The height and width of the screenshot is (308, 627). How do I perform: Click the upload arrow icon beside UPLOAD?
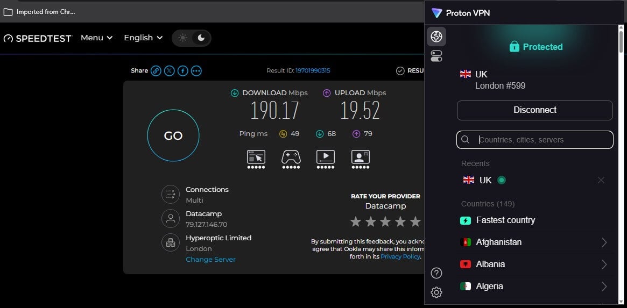pos(327,93)
